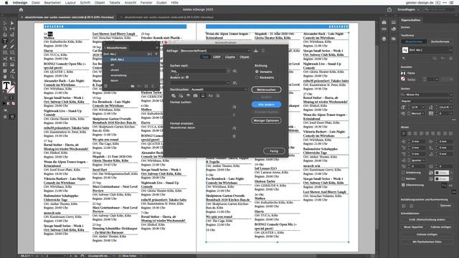459x258 pixels.
Task: Switch to Objekt tab in dialog
Action: click(245, 57)
